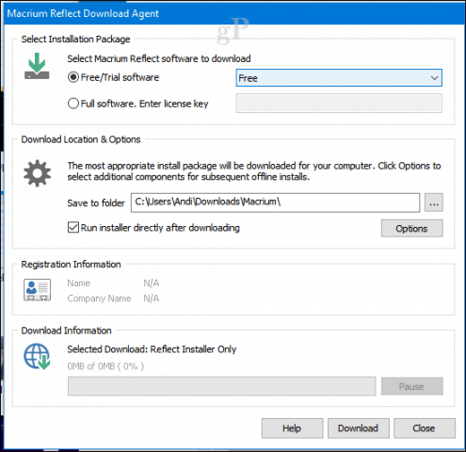Click the globe download icon
Viewport: 466px width, 452px height.
(x=37, y=356)
